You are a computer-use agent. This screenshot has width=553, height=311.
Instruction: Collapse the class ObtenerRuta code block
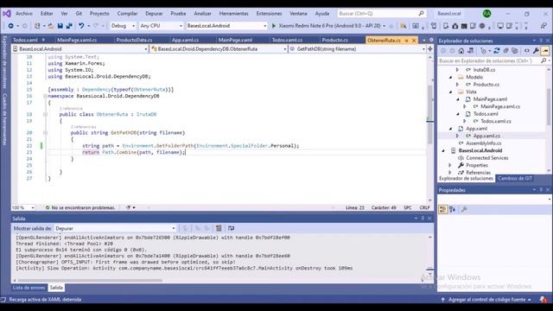pos(45,114)
